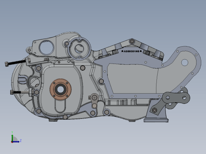Click the hex head of the long black bolt

pos(7,64)
